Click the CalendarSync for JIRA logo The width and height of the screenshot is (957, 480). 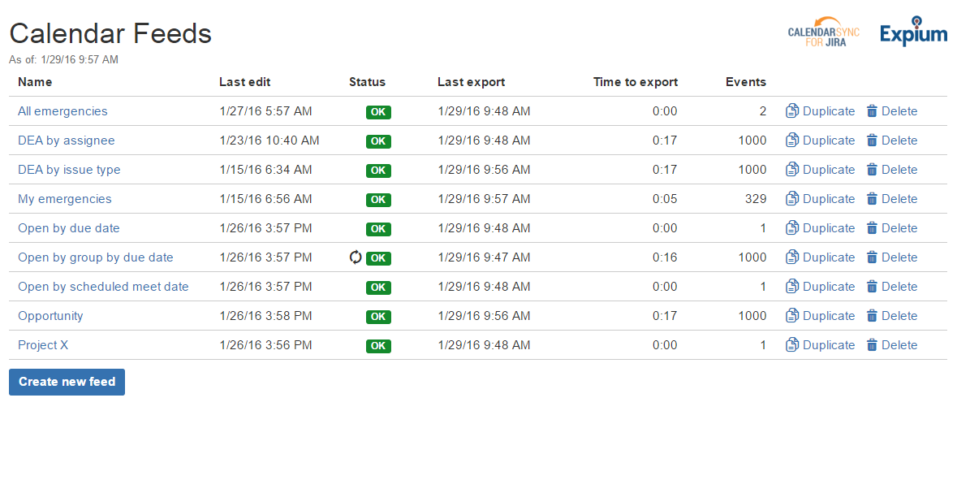pyautogui.click(x=823, y=32)
